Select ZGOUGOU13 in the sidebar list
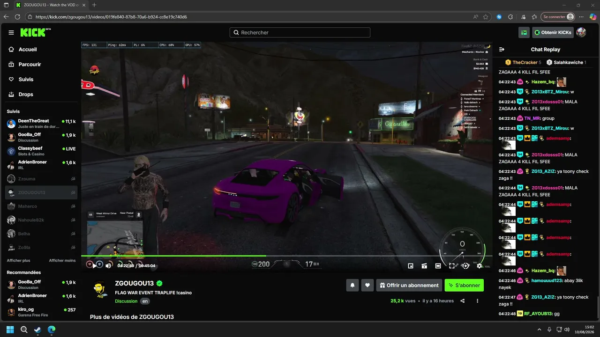Viewport: 600px width, 337px height. (41, 192)
